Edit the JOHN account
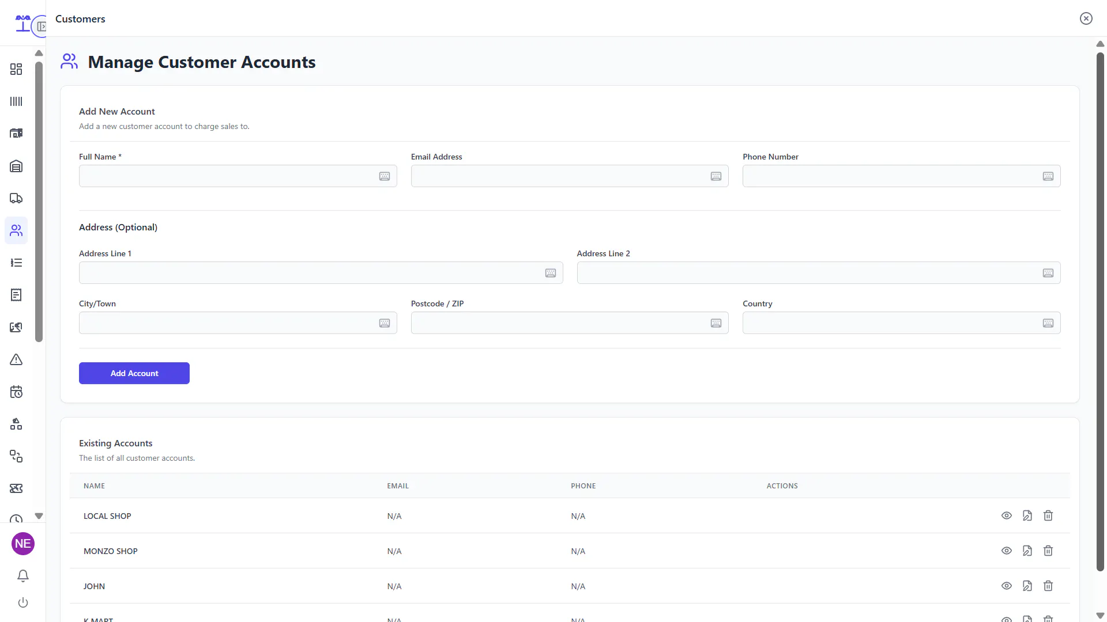1107x622 pixels. coord(1027,586)
